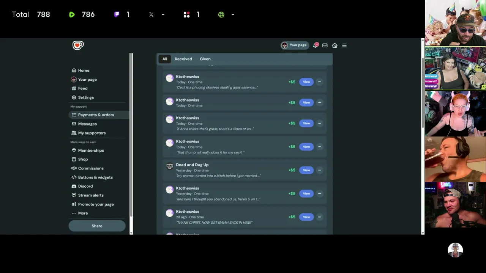Click the Ko-fi cup logo

(x=78, y=45)
